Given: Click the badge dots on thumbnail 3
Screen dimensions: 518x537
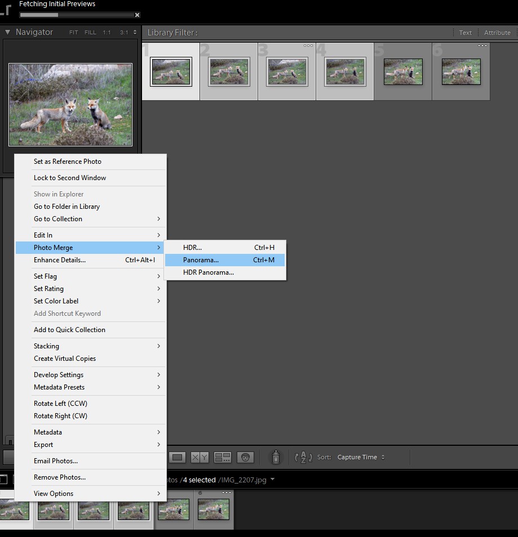Looking at the screenshot, I should [x=308, y=46].
